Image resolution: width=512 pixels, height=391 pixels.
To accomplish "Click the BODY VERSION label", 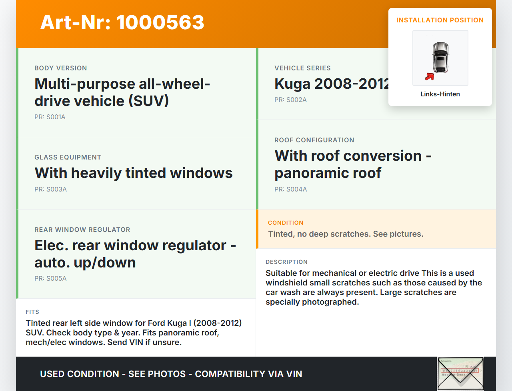I will pos(61,68).
